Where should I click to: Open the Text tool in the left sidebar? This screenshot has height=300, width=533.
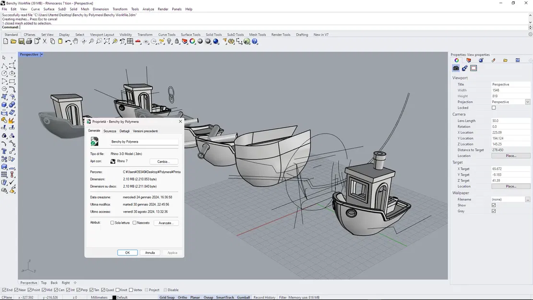tap(5, 151)
